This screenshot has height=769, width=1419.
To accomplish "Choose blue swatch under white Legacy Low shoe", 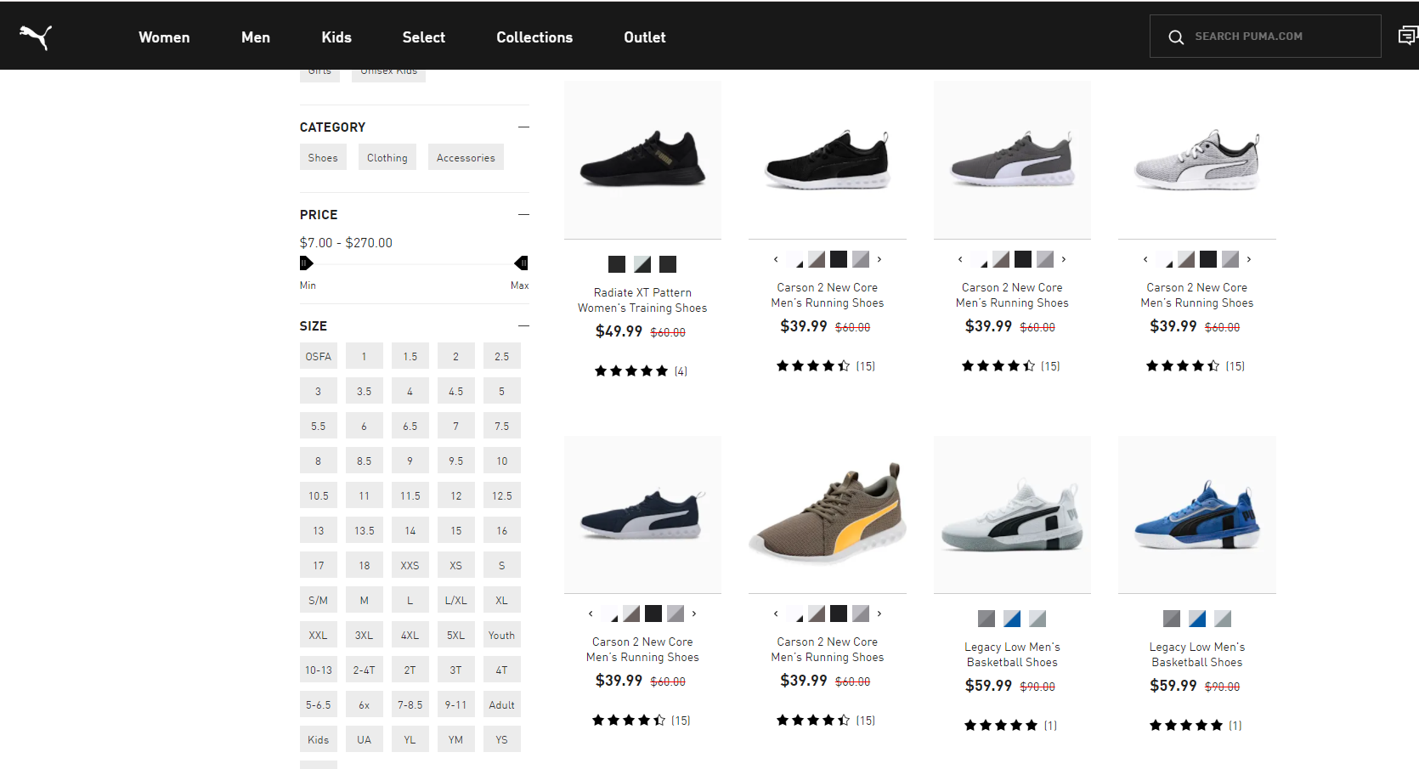I will (1012, 619).
